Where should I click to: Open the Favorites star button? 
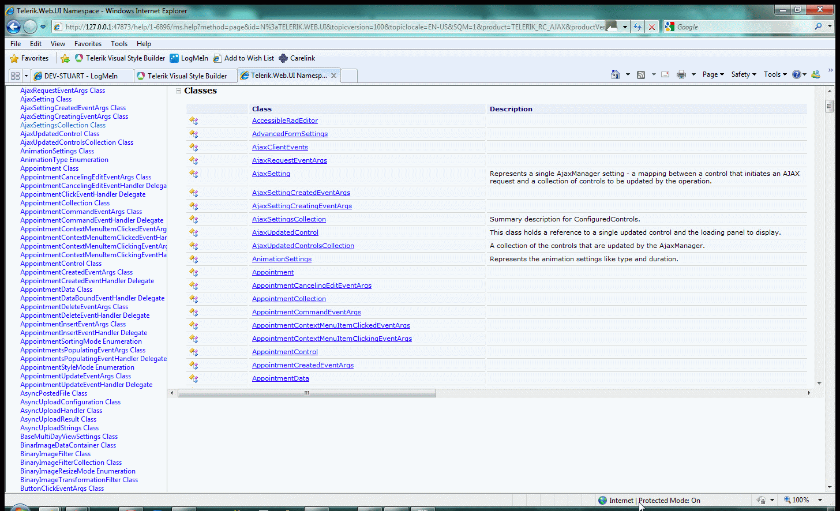coord(29,58)
